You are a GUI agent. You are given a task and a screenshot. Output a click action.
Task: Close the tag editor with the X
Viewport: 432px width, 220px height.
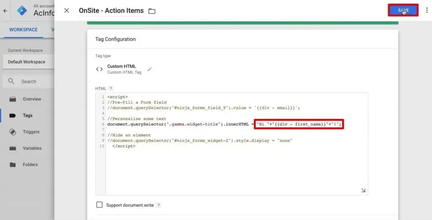tap(66, 11)
